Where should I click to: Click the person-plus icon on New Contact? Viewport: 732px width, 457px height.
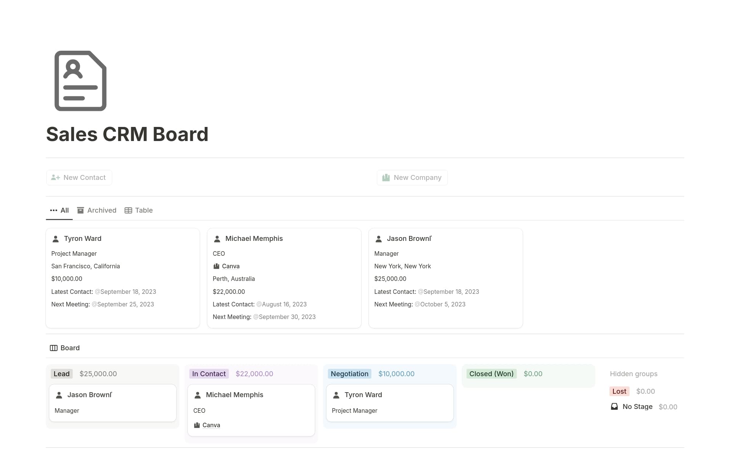pyautogui.click(x=55, y=177)
